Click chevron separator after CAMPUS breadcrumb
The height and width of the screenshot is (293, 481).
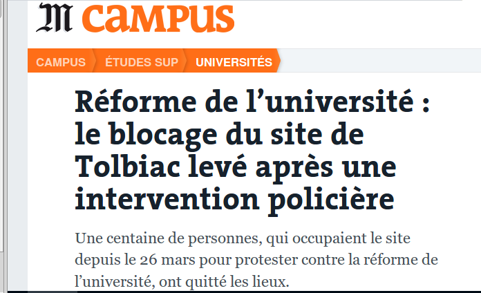click(x=94, y=60)
